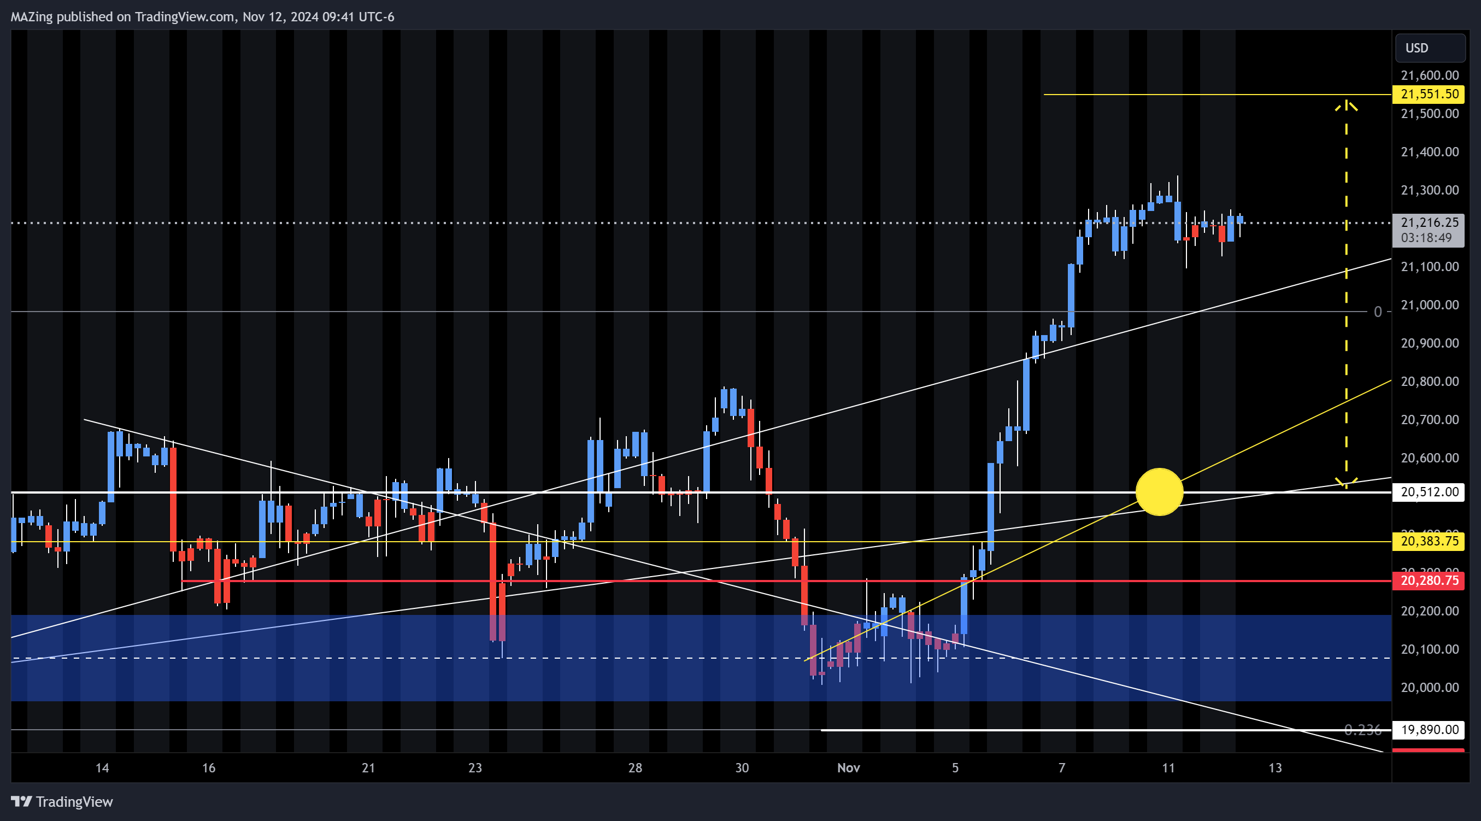The width and height of the screenshot is (1481, 821).
Task: Click the 20,700.00 axis price
Action: click(x=1429, y=420)
